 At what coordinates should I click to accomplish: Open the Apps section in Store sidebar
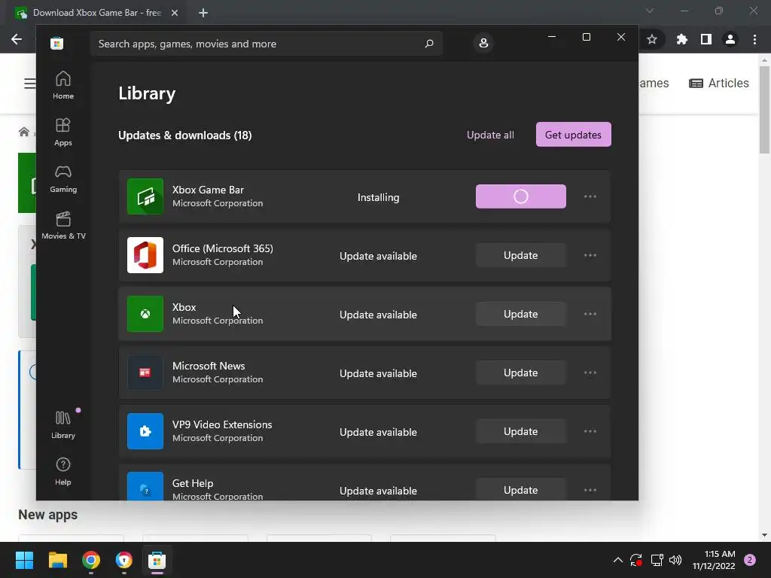click(63, 132)
